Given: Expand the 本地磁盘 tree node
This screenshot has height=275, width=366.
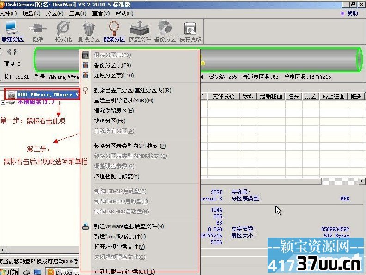Looking at the screenshot, I should (3, 102).
